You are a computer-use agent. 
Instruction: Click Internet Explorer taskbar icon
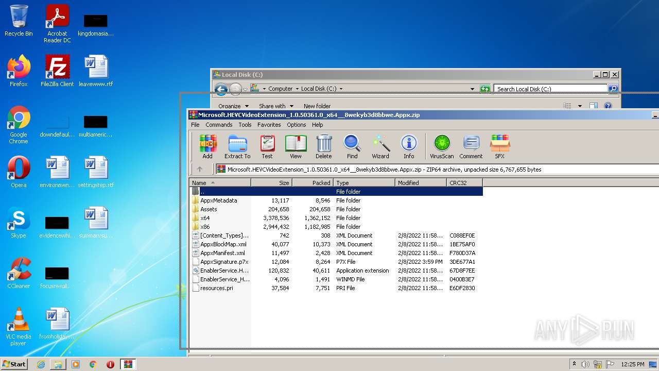[41, 364]
